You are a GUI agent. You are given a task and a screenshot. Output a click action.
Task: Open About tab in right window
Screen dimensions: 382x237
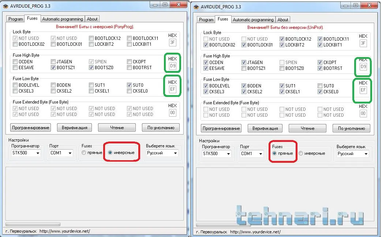(x=282, y=20)
